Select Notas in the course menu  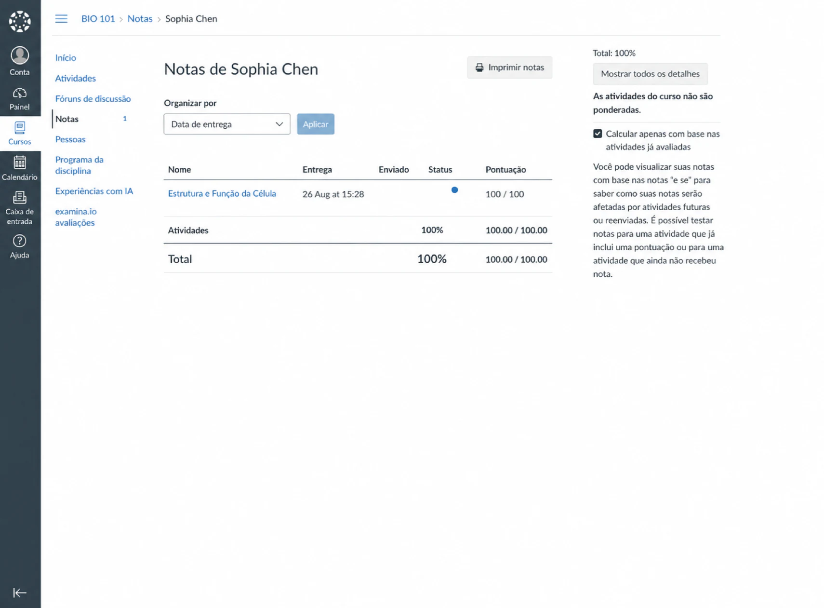click(x=67, y=119)
